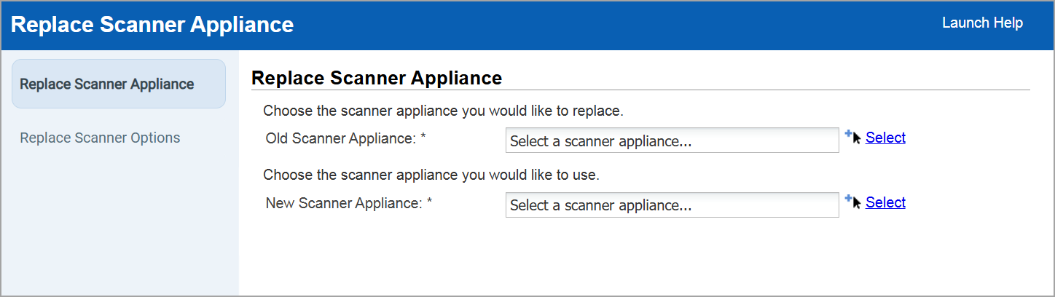Viewport: 1055px width, 297px height.
Task: Click the Select link for New Scanner Appliance
Action: pyautogui.click(x=885, y=202)
